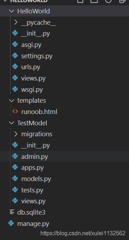129x240 pixels.
Task: Click the Python icon beside models.py
Action: (15, 179)
